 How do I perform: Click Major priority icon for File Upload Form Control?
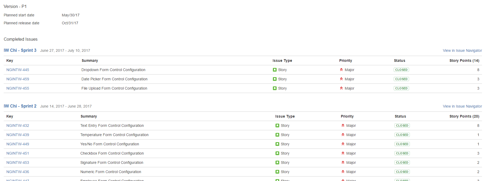coord(341,88)
